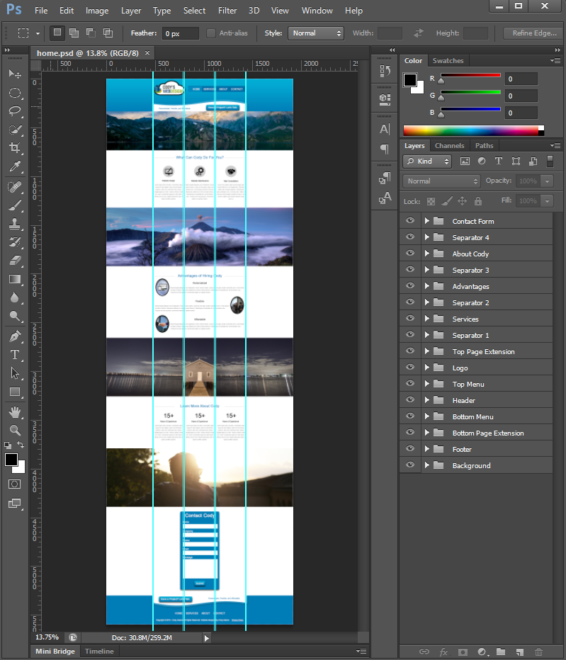Screen dimensions: 566x660
Task: Click the Create new layer icon
Action: click(519, 652)
